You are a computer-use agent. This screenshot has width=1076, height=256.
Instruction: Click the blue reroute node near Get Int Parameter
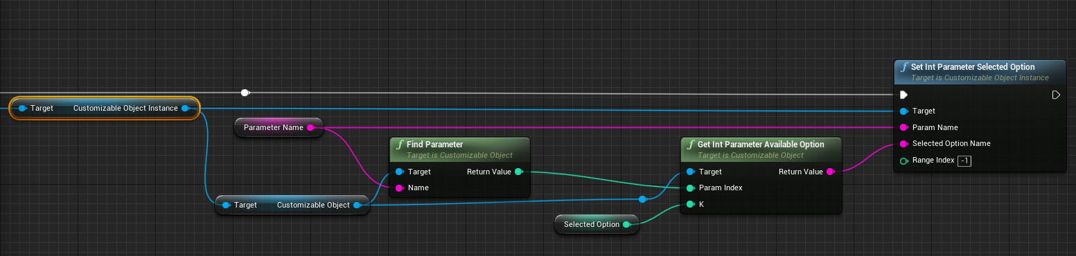642,199
